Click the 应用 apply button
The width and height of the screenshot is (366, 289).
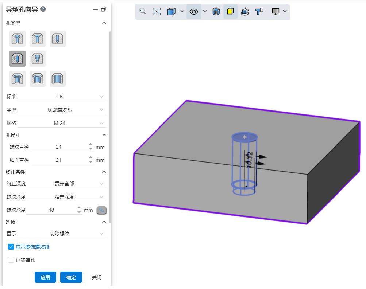point(45,277)
